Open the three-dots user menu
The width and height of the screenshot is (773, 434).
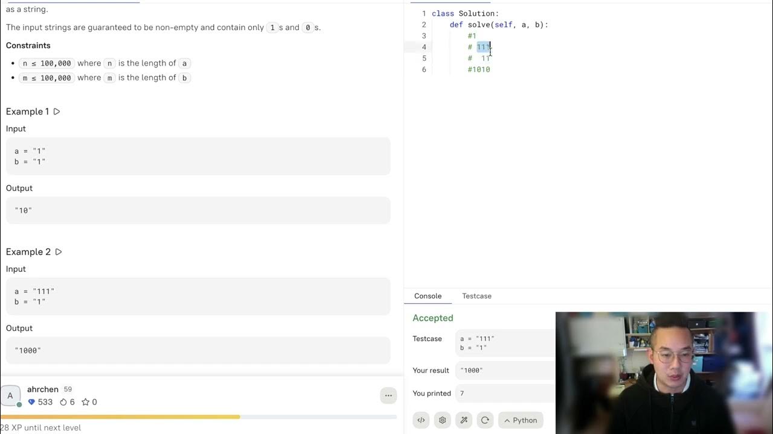[x=388, y=395]
